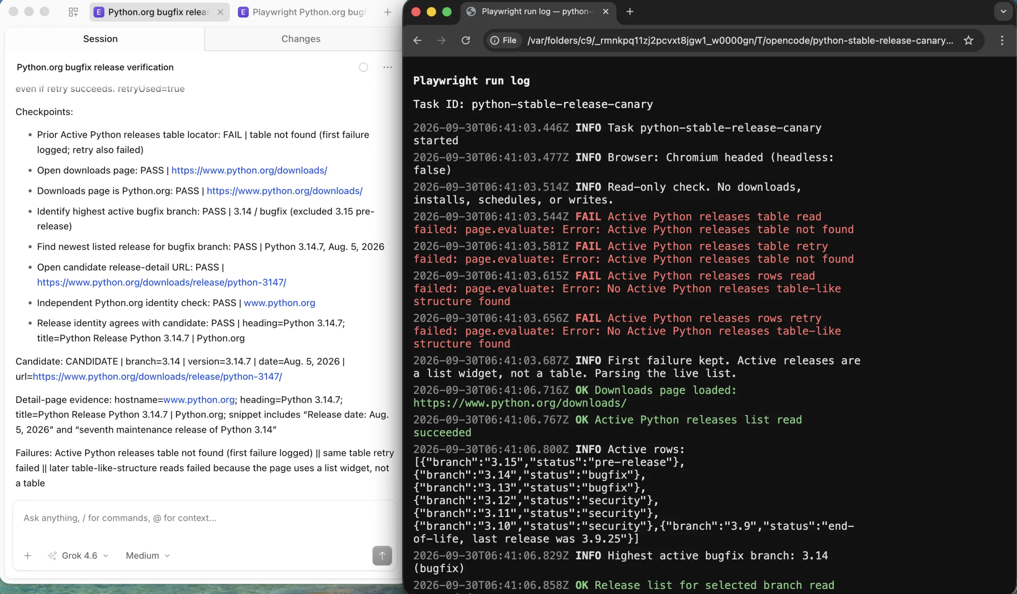This screenshot has width=1017, height=594.
Task: Open a new browser tab
Action: click(x=630, y=11)
